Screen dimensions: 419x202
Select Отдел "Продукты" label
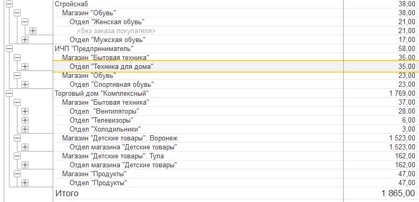point(98,183)
